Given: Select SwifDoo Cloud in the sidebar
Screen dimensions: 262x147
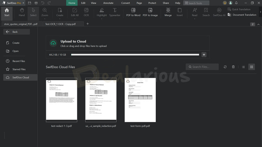Looking at the screenshot, I should click(x=20, y=78).
